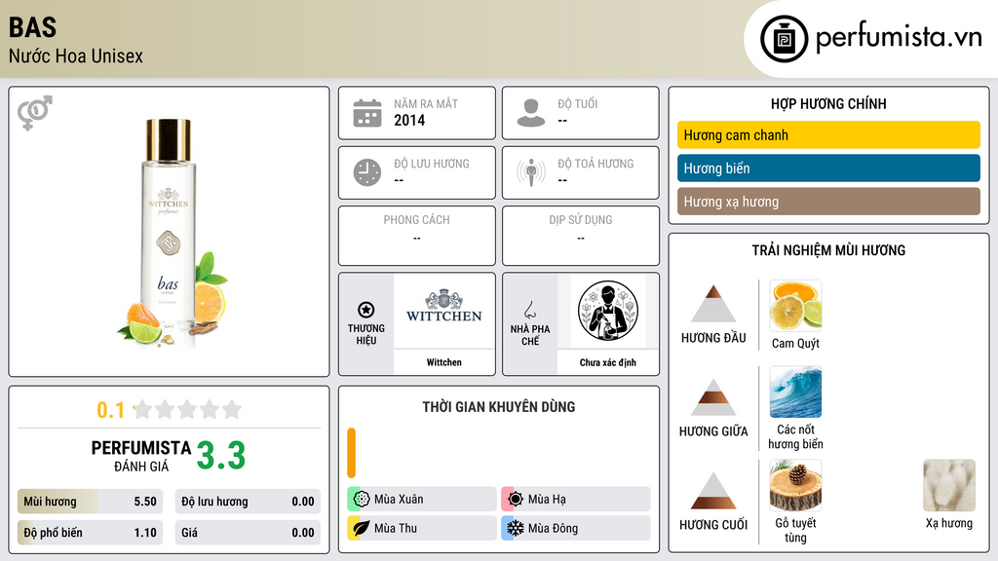Click the Mùa Đông snowflake icon
Viewport: 998px width, 561px height.
[516, 528]
